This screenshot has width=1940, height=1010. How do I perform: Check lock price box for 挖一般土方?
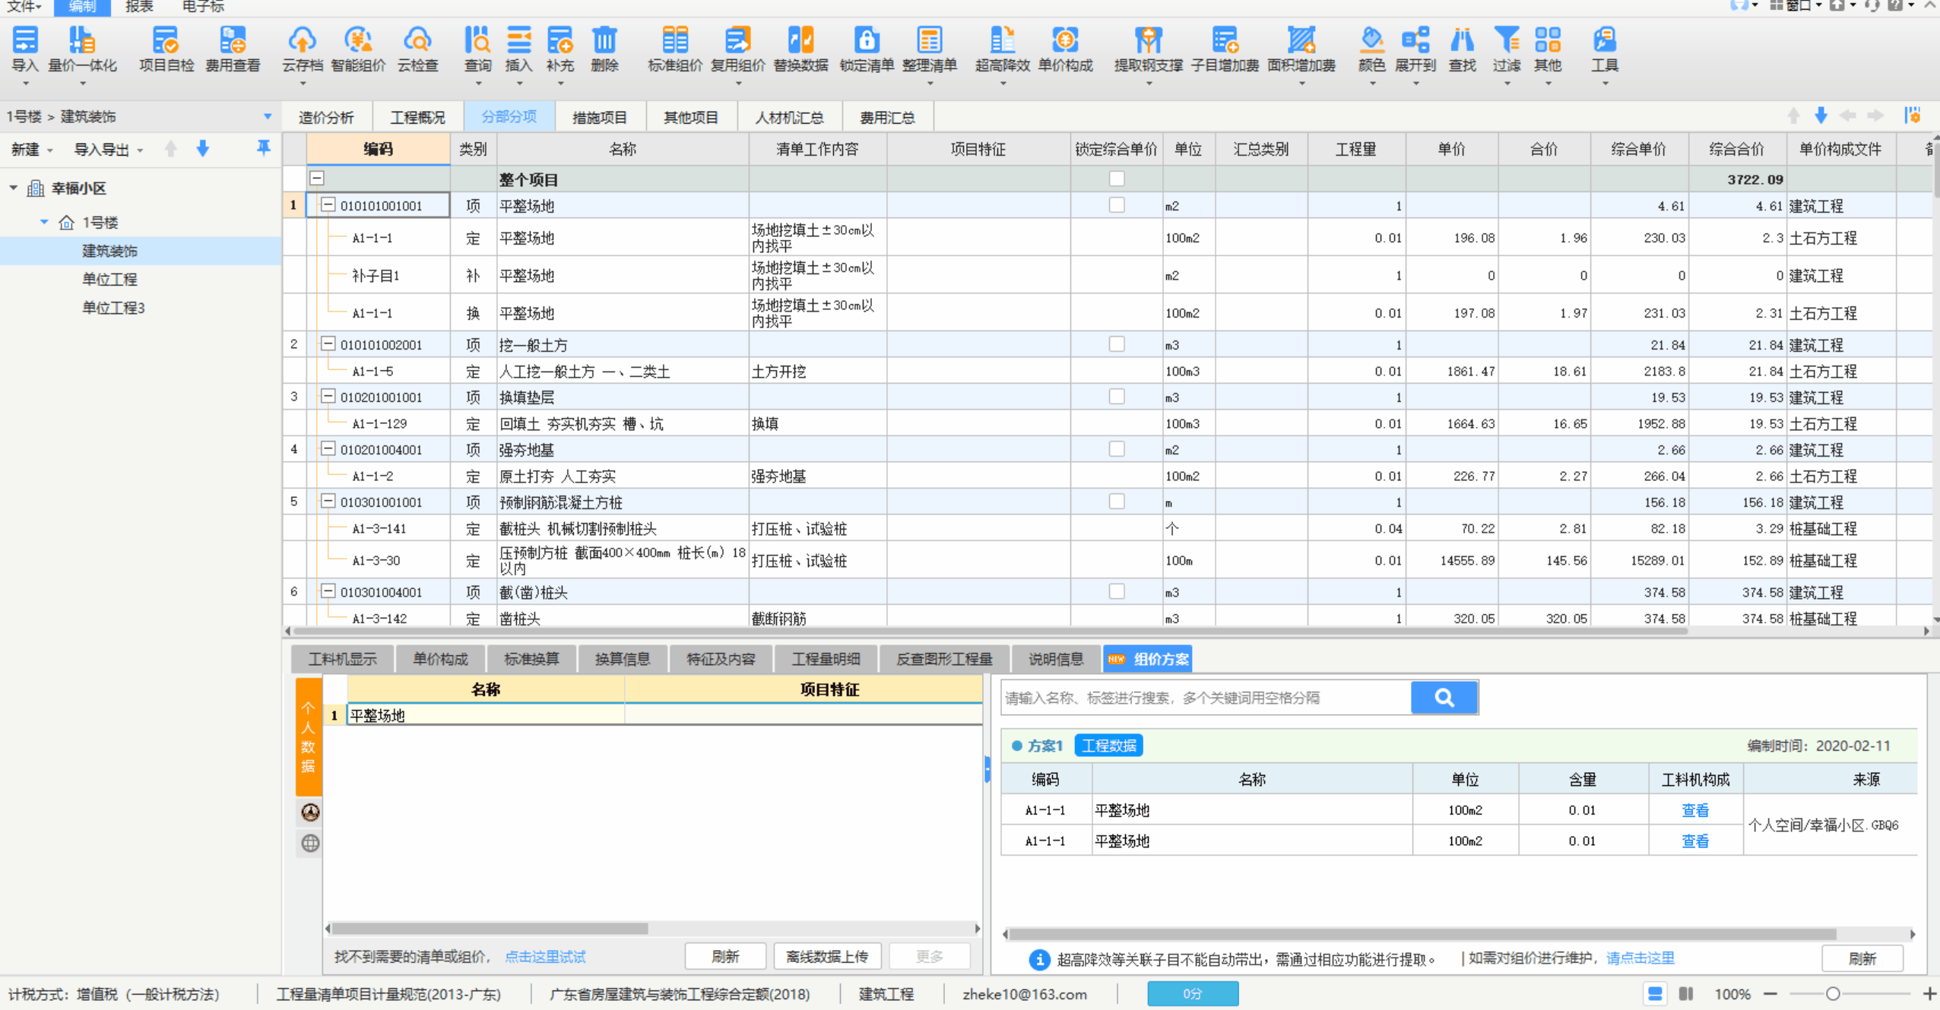pyautogui.click(x=1116, y=344)
